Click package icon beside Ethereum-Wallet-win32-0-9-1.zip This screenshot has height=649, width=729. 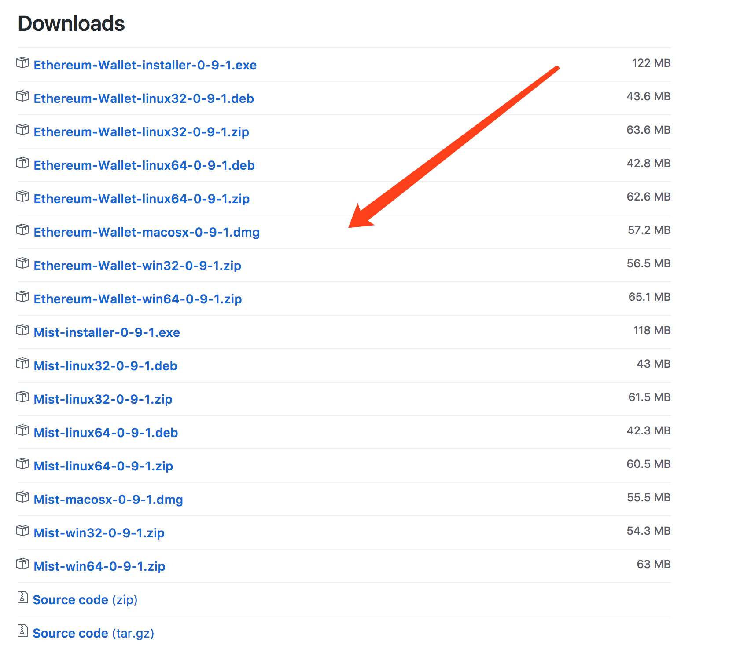[x=22, y=263]
